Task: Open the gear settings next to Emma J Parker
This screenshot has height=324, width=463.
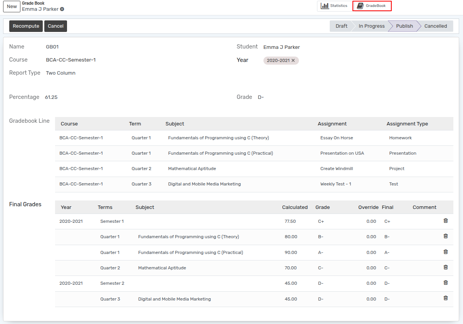Action: [62, 9]
